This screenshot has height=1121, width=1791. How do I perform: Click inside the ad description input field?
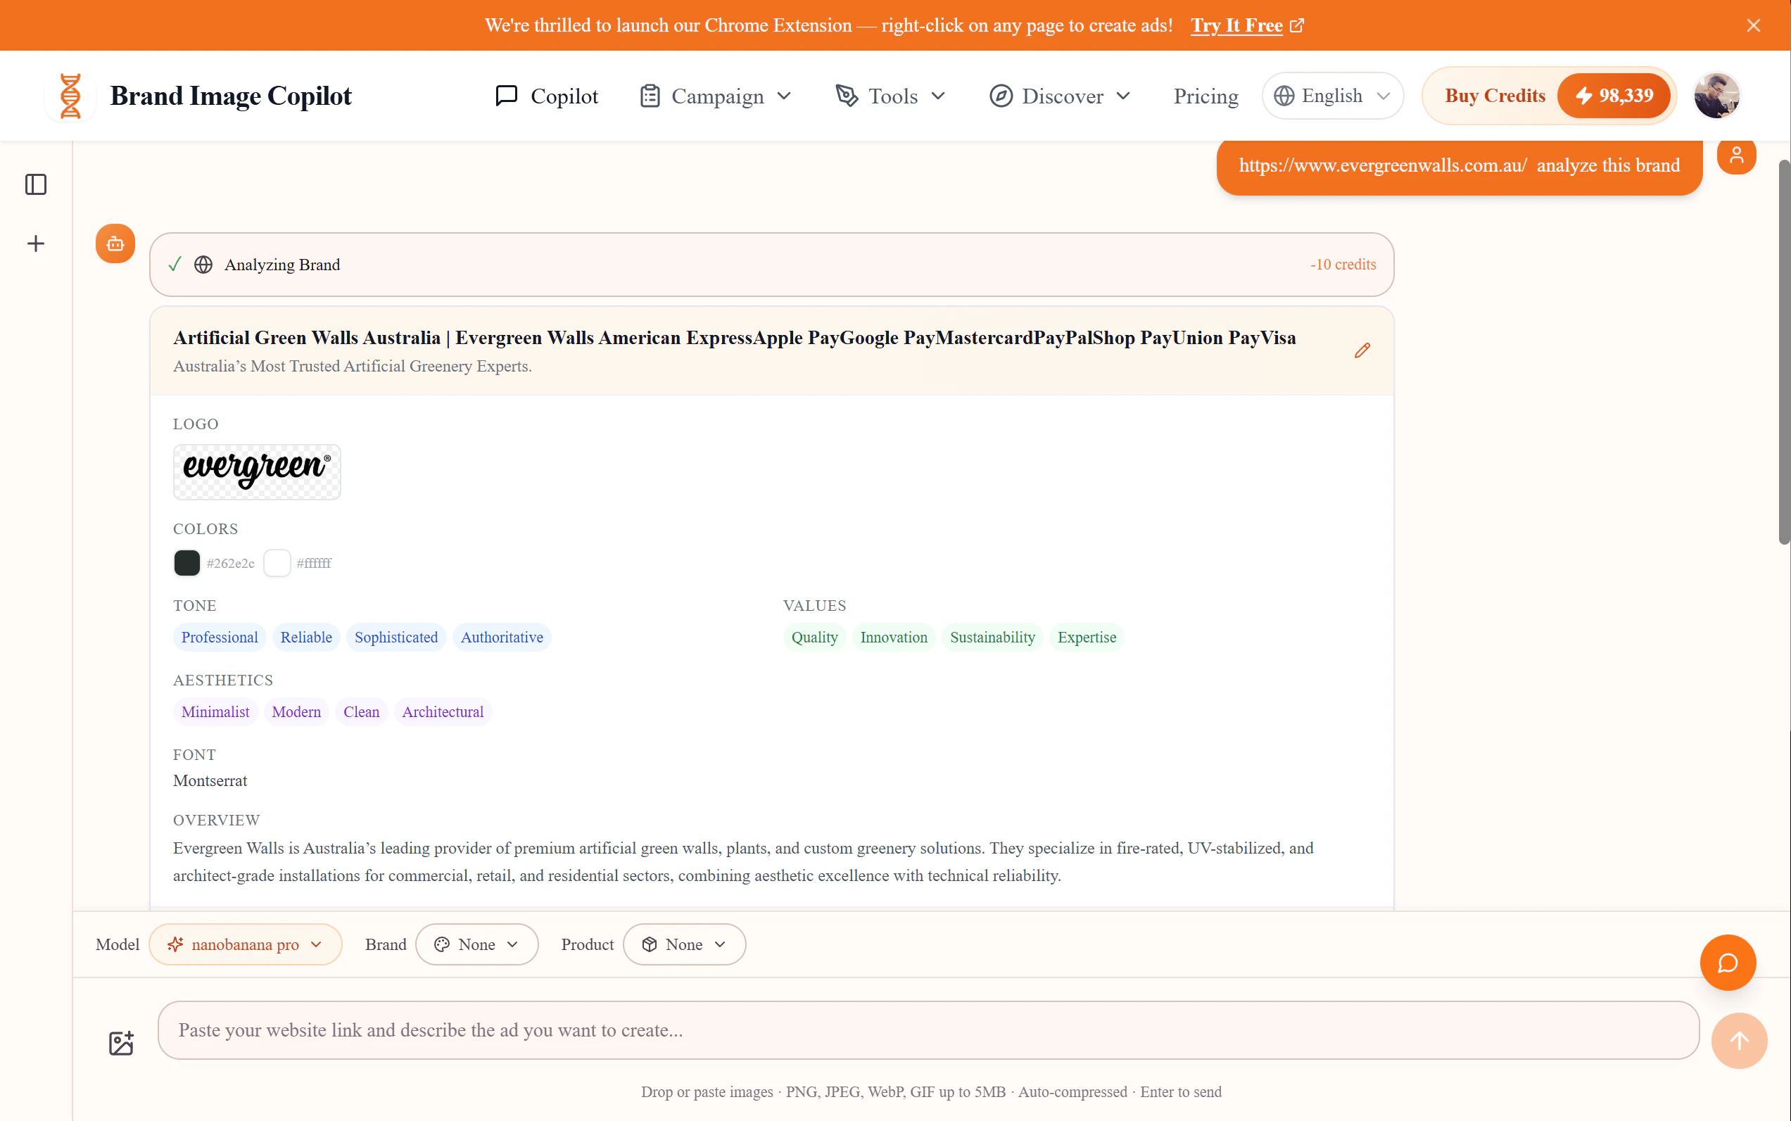(927, 1030)
